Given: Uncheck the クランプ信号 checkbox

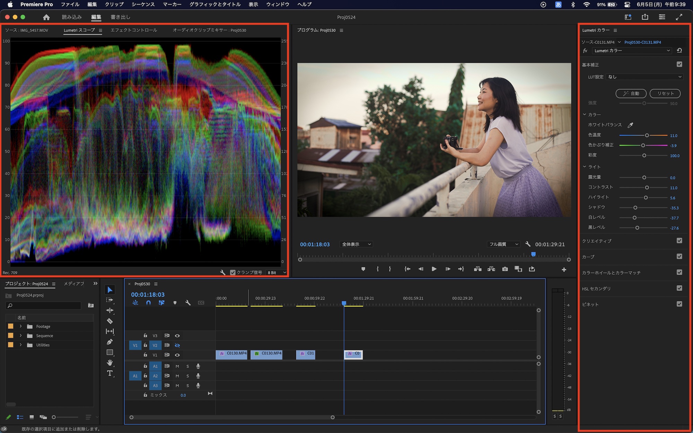Looking at the screenshot, I should click(233, 273).
